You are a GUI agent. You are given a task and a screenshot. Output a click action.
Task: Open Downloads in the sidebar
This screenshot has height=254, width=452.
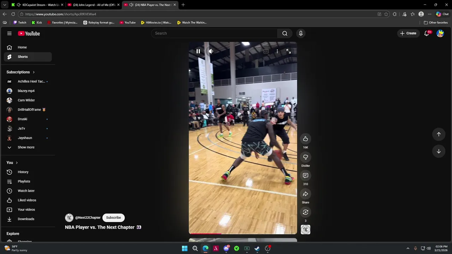(28, 219)
